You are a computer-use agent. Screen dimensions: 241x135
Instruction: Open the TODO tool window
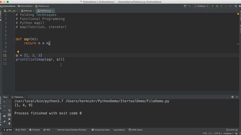(x=21, y=130)
